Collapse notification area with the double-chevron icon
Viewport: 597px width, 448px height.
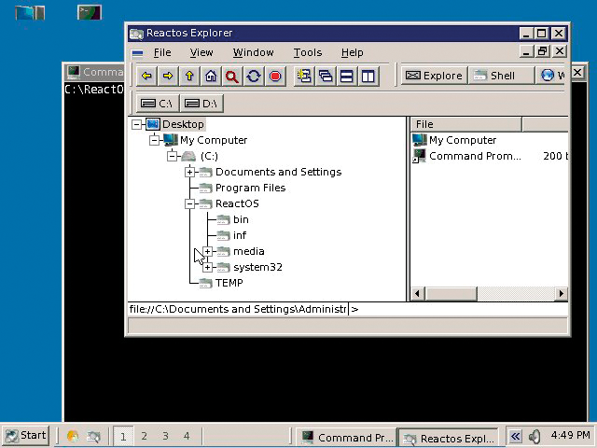coord(515,436)
